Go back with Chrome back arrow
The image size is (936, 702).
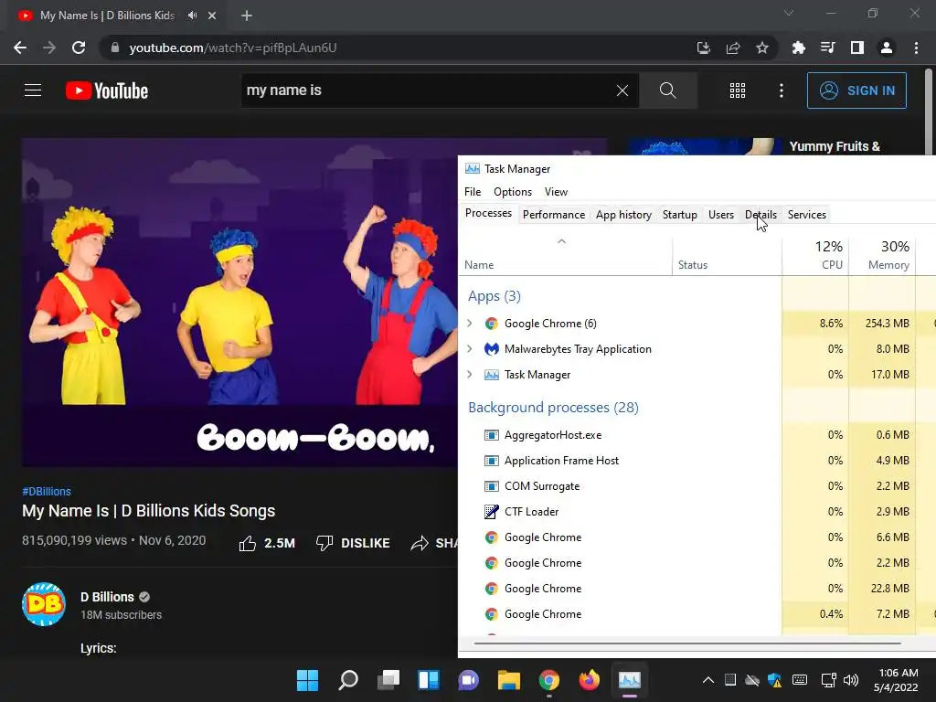pyautogui.click(x=20, y=48)
